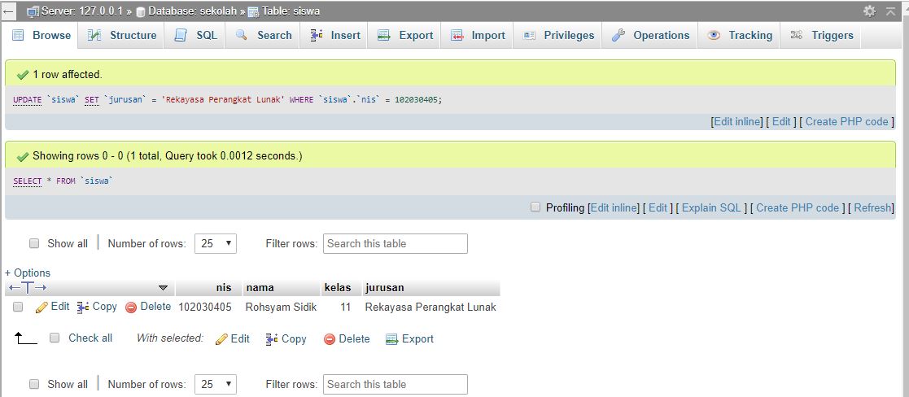The image size is (909, 397).
Task: Tick the lower Show all checkbox
Action: point(34,384)
